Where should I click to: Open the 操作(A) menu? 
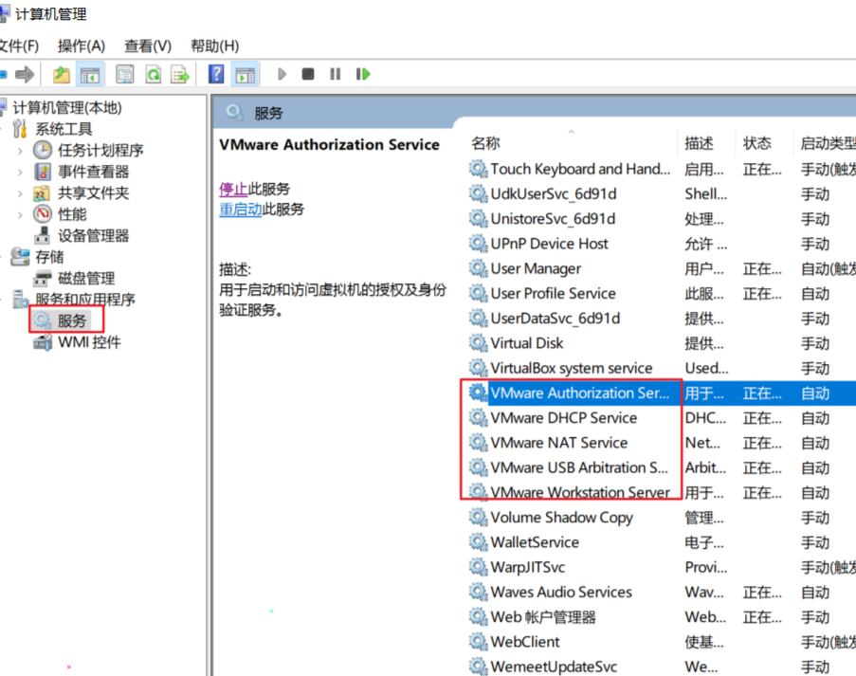tap(82, 46)
